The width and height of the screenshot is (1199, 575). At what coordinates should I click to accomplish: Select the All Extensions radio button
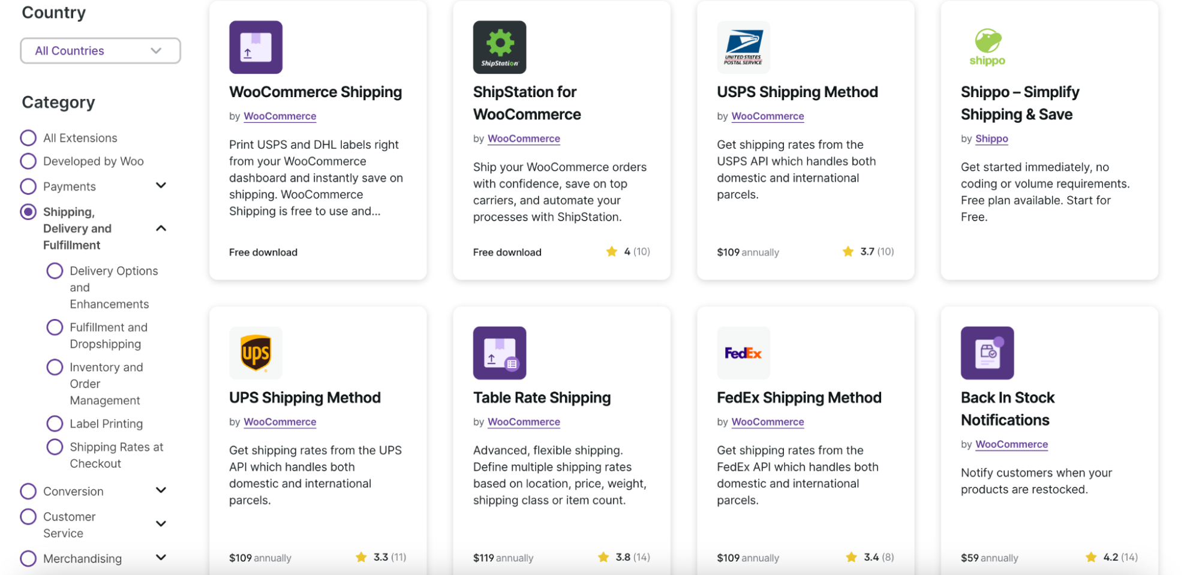click(28, 137)
